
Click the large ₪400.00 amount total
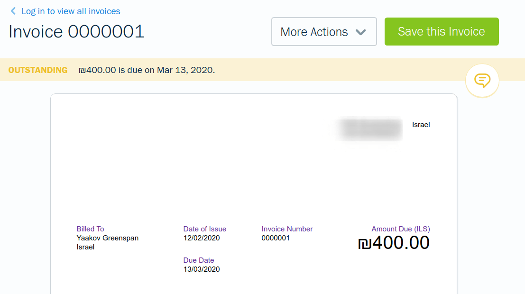394,243
